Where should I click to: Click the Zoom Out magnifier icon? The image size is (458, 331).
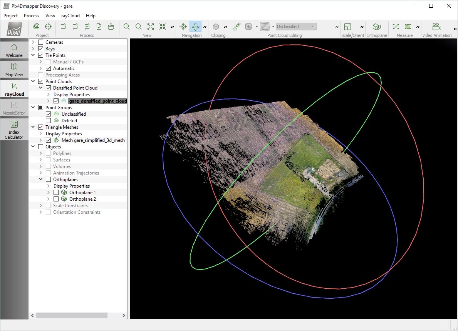coord(138,27)
